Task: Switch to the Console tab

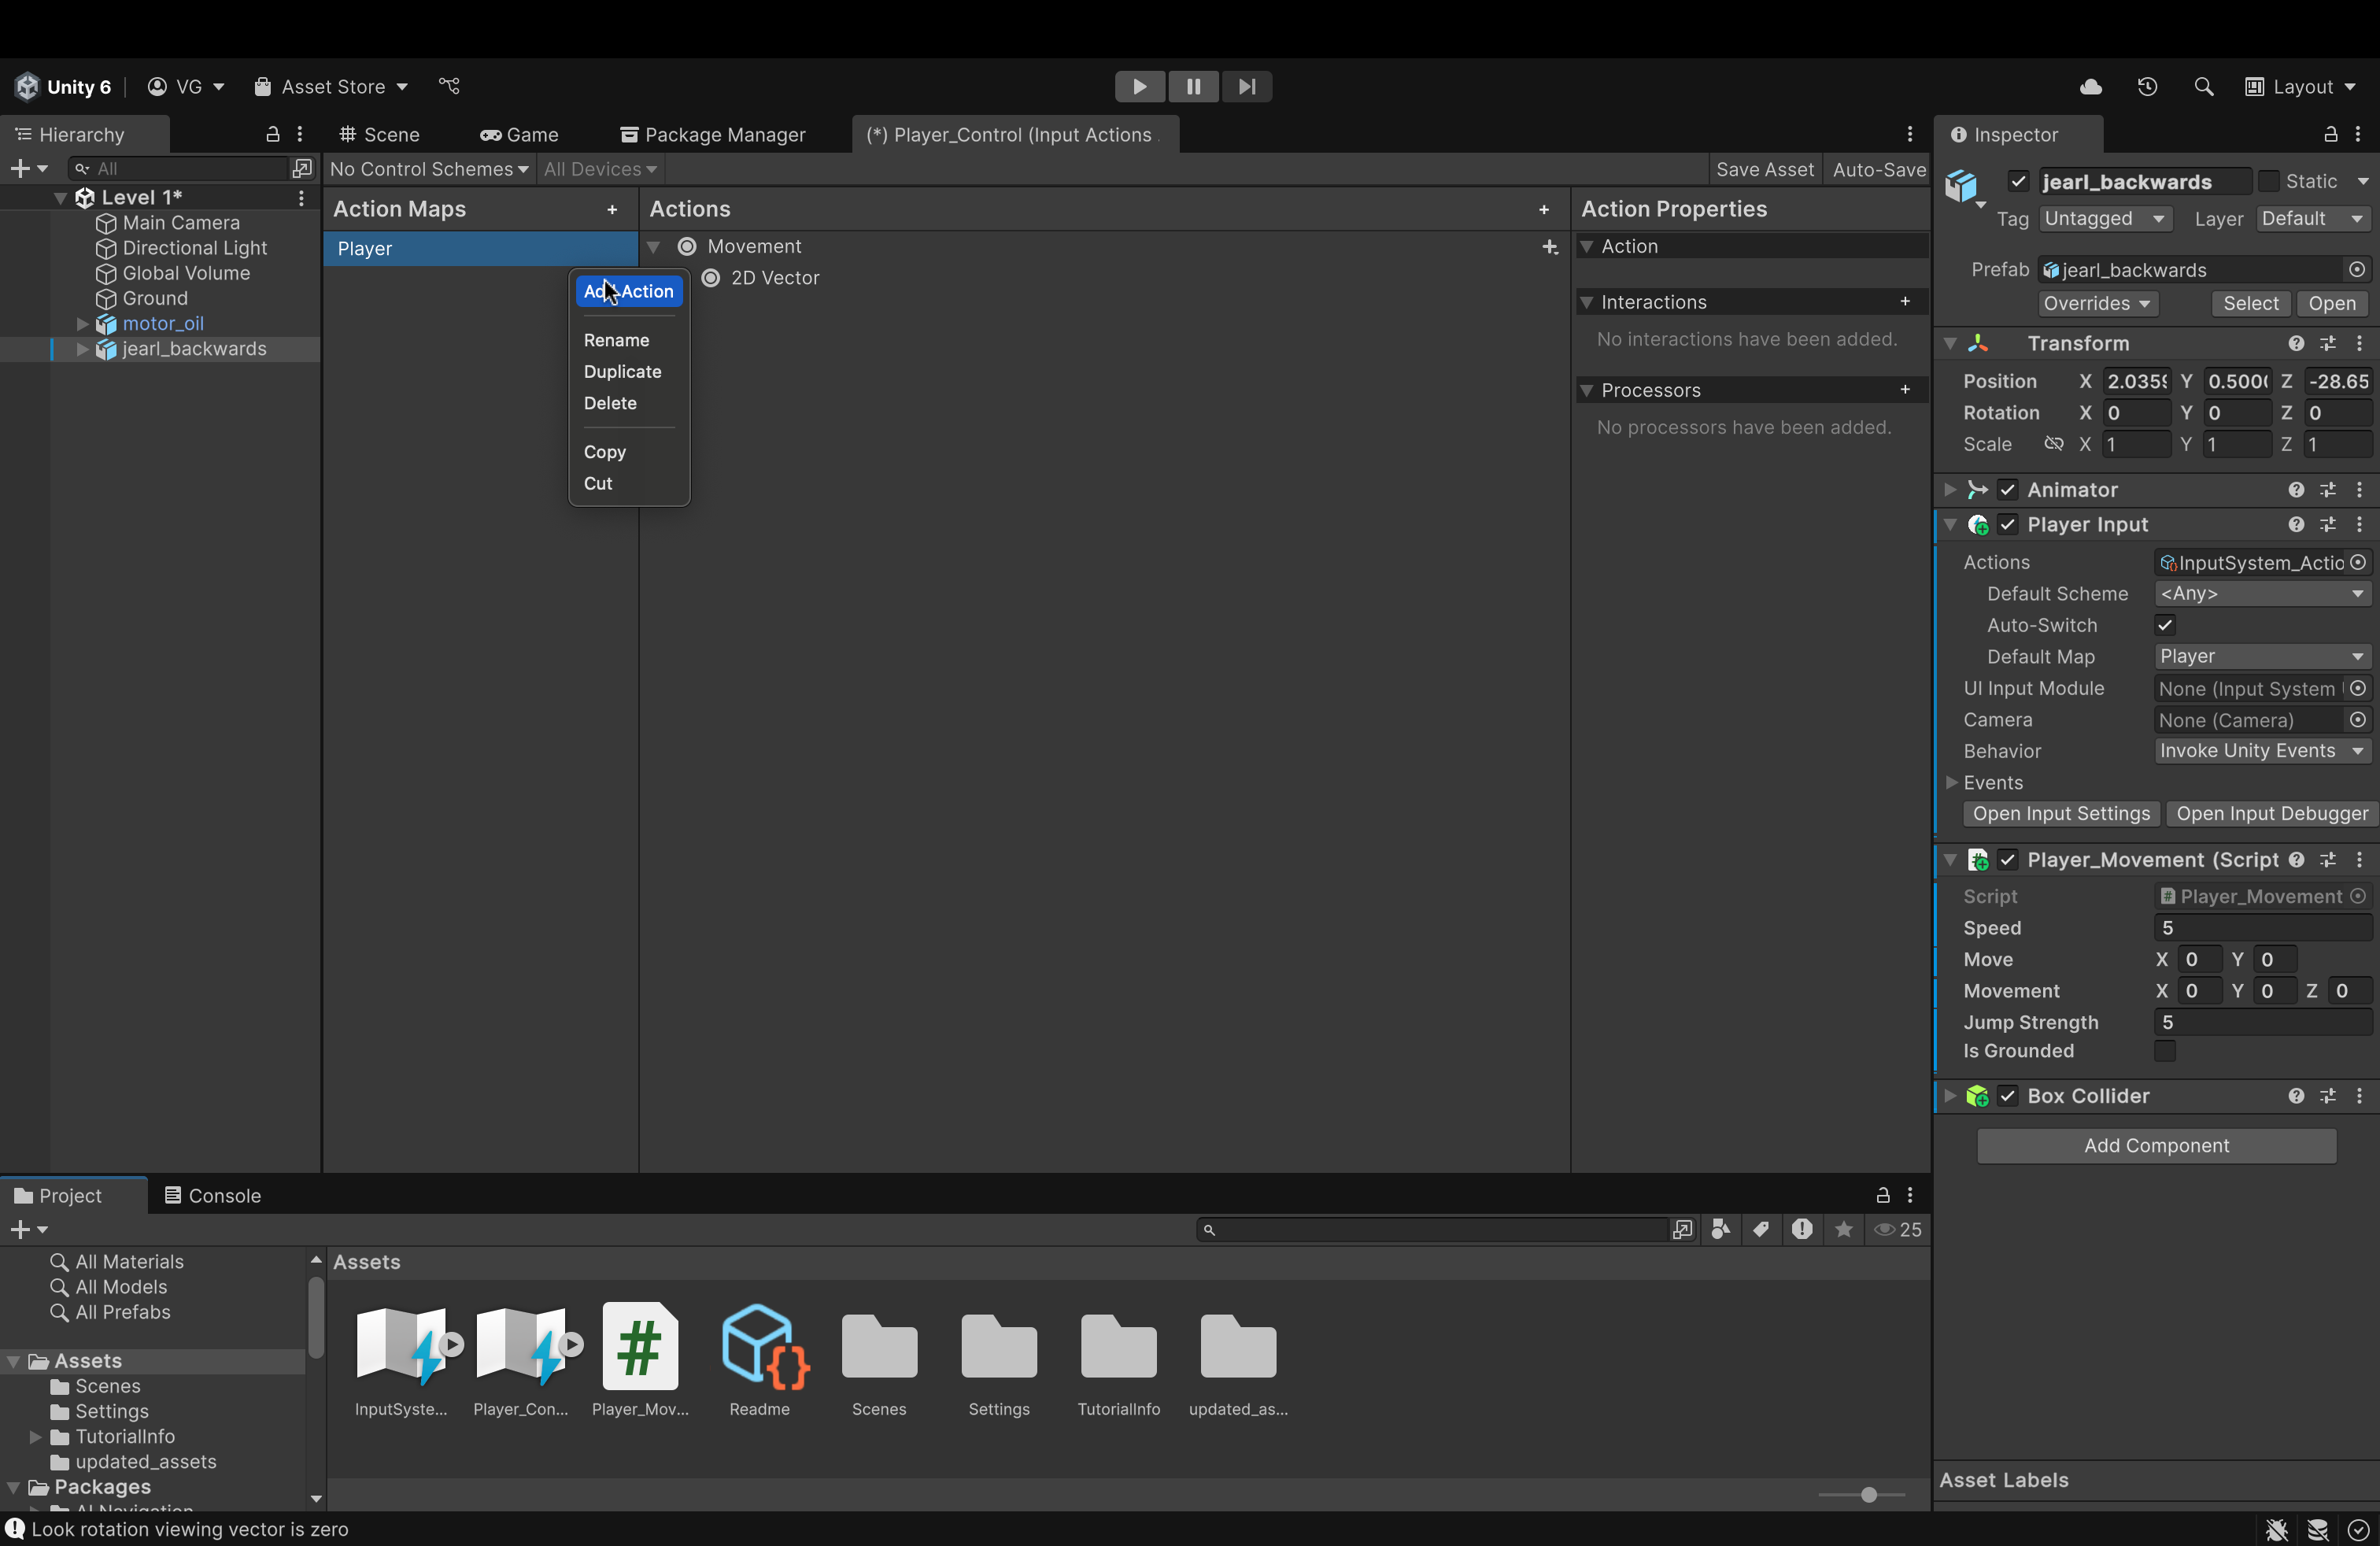Action: point(213,1195)
